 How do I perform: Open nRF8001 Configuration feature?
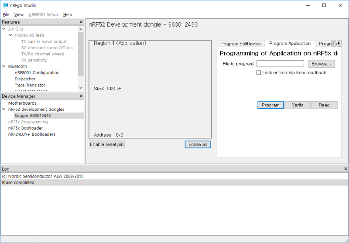coord(37,72)
